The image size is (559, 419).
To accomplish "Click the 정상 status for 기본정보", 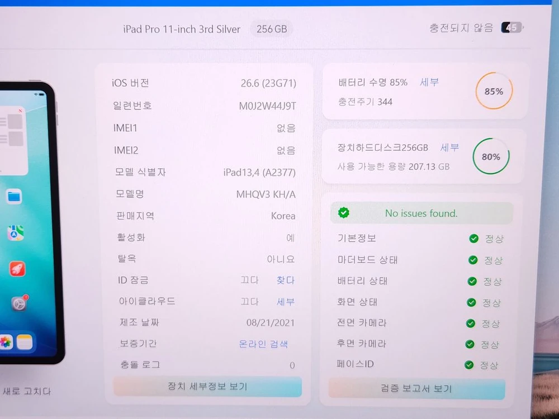I will [494, 239].
